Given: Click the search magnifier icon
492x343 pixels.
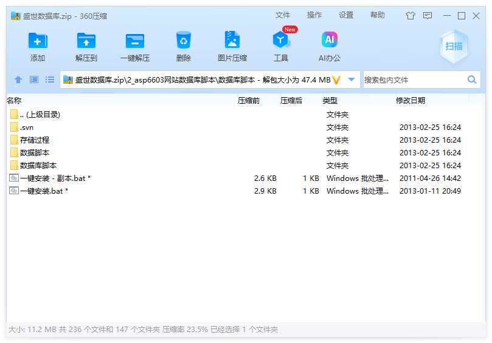Looking at the screenshot, I should pyautogui.click(x=472, y=80).
